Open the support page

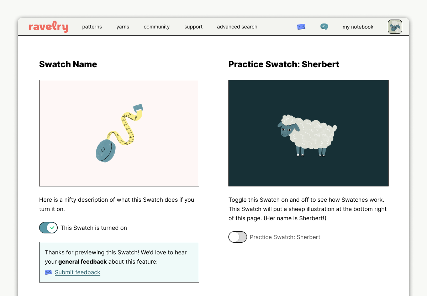tap(193, 27)
